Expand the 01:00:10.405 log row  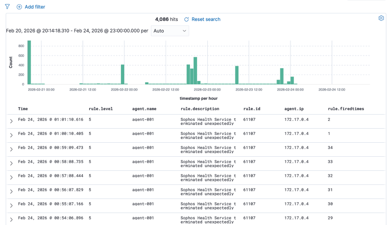(11, 135)
